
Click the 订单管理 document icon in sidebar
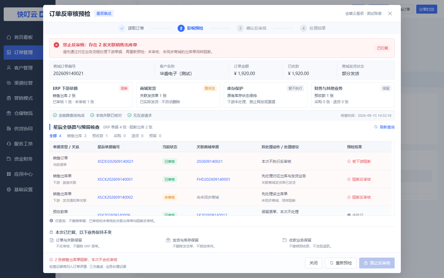click(x=9, y=53)
